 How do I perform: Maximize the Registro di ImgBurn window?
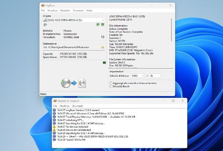click(173, 101)
